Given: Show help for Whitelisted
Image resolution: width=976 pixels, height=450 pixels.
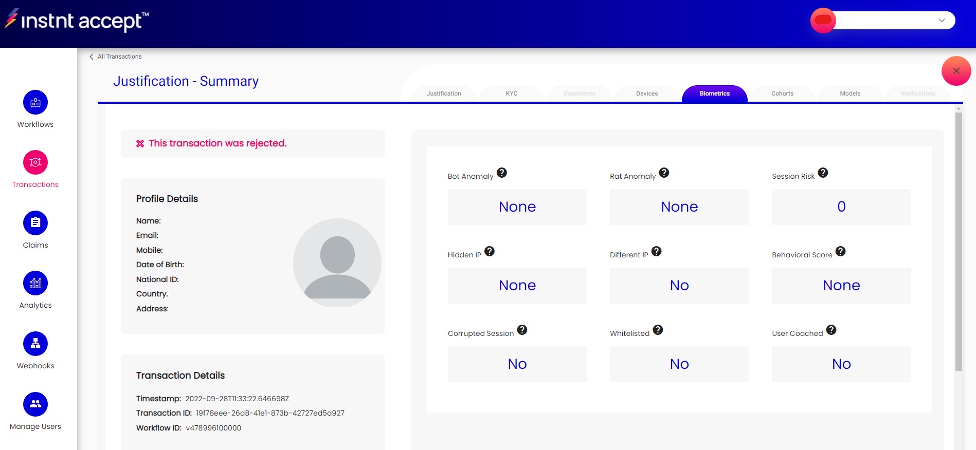Looking at the screenshot, I should [x=658, y=330].
